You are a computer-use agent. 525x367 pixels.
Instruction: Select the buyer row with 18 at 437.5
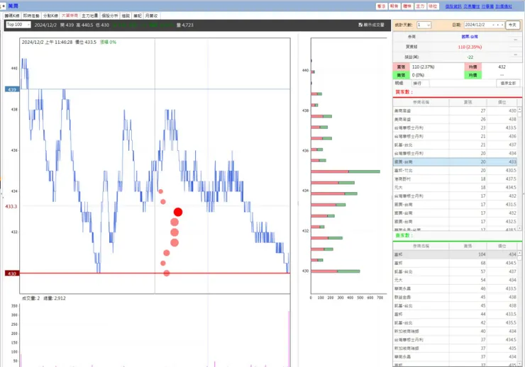455,179
